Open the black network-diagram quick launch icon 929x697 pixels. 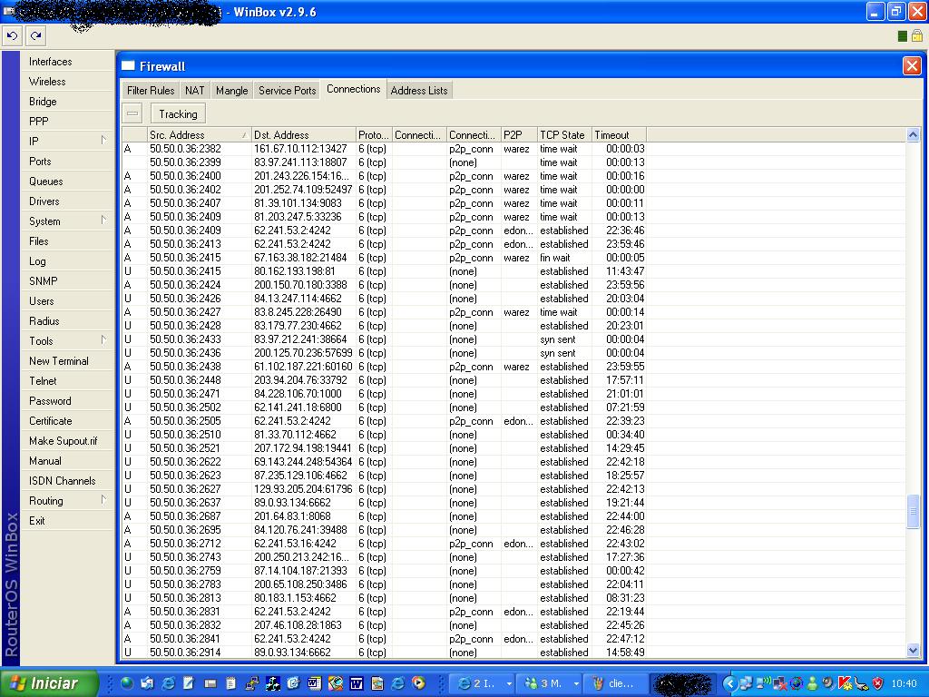tap(273, 683)
